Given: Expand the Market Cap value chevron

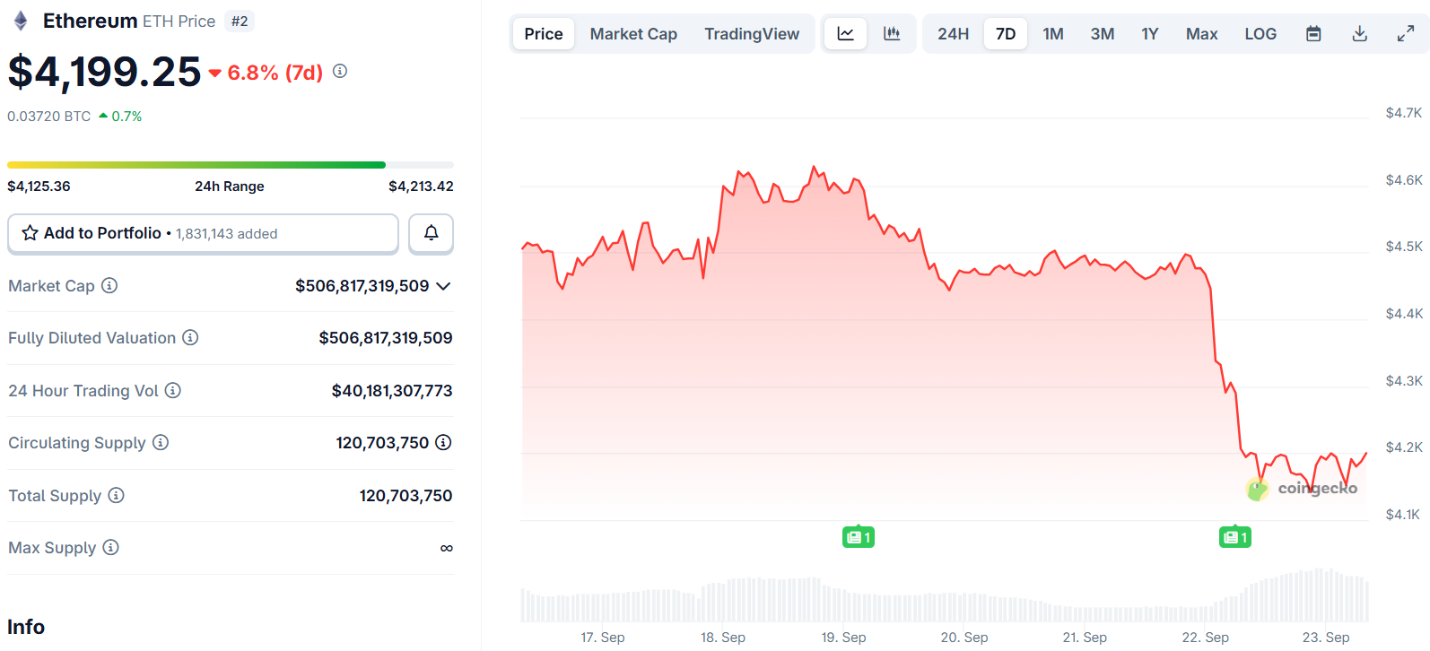Looking at the screenshot, I should [443, 286].
